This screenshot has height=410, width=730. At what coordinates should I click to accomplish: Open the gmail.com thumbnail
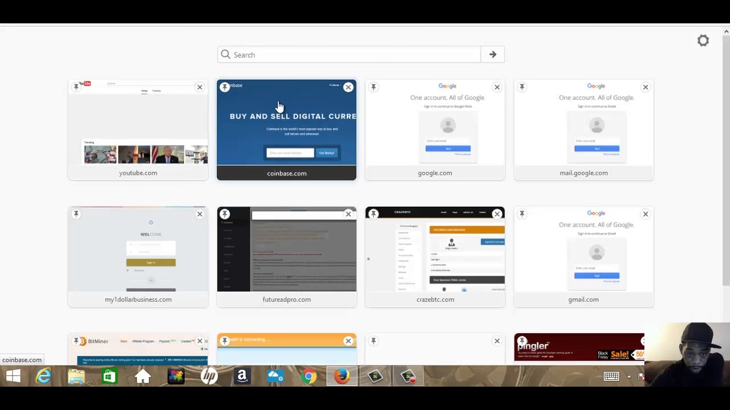point(583,251)
